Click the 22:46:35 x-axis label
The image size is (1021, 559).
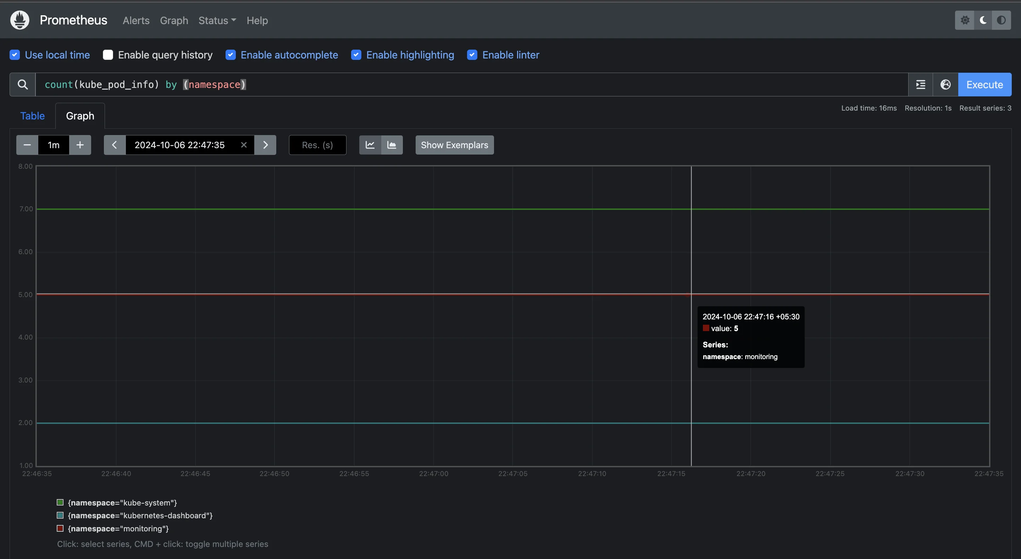pyautogui.click(x=37, y=474)
